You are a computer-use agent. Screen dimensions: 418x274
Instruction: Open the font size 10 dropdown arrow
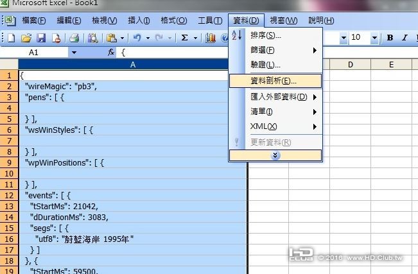[374, 38]
